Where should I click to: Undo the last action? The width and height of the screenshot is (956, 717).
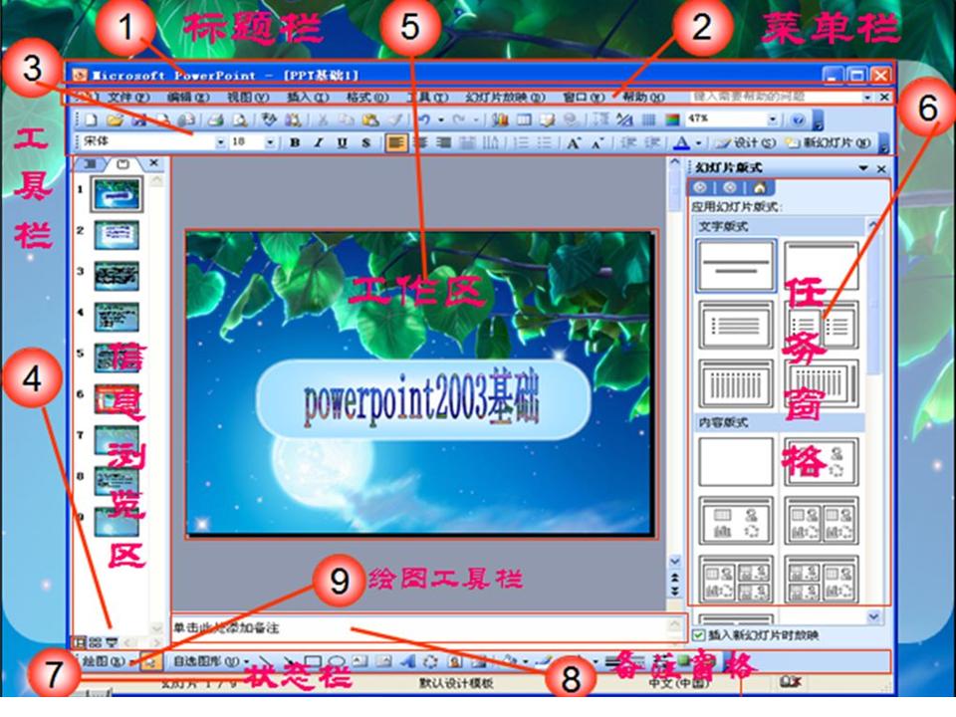(425, 120)
